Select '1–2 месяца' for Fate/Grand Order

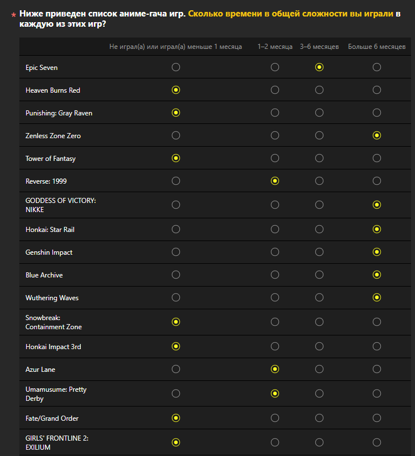(x=274, y=418)
